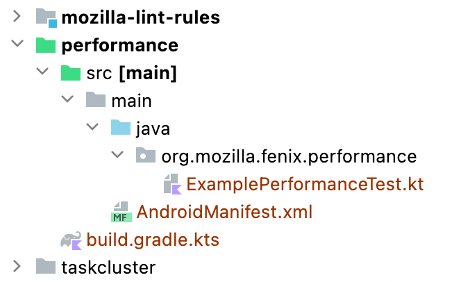Select ExamplePerformanceTest.kt in the tree
This screenshot has width=461, height=282.
[304, 184]
